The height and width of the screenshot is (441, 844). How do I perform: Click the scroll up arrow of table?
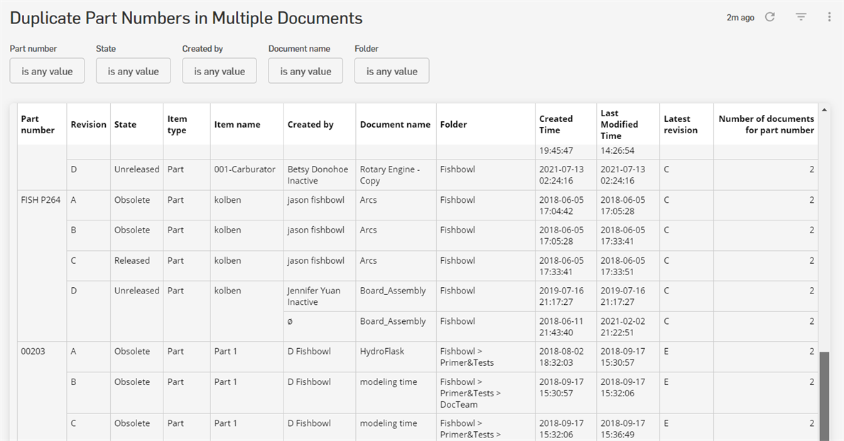(x=824, y=110)
